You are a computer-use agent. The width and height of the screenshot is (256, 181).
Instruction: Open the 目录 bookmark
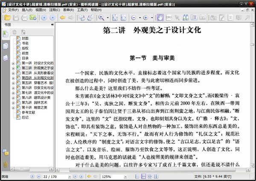[x=25, y=58]
